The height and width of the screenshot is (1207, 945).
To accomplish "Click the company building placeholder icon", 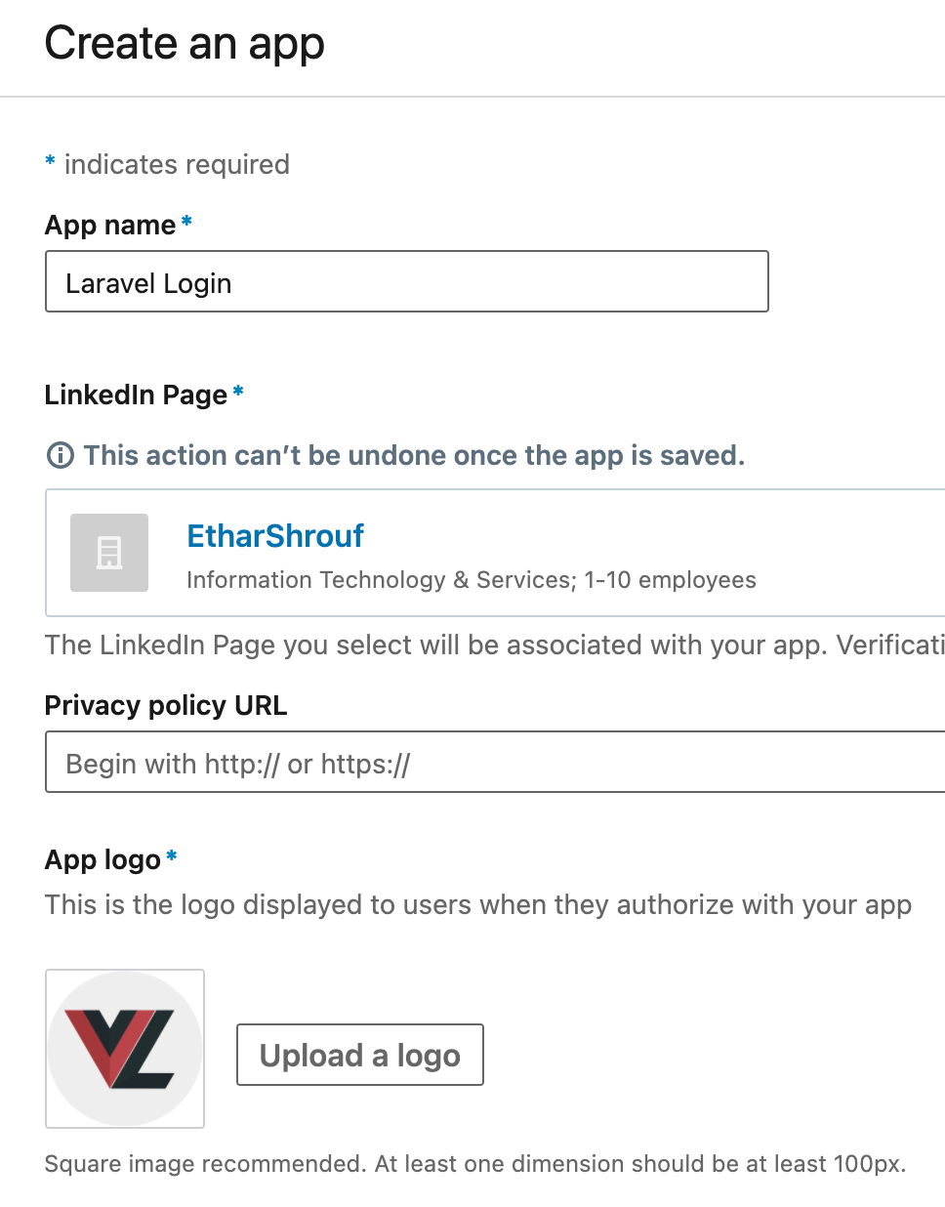I will coord(109,553).
